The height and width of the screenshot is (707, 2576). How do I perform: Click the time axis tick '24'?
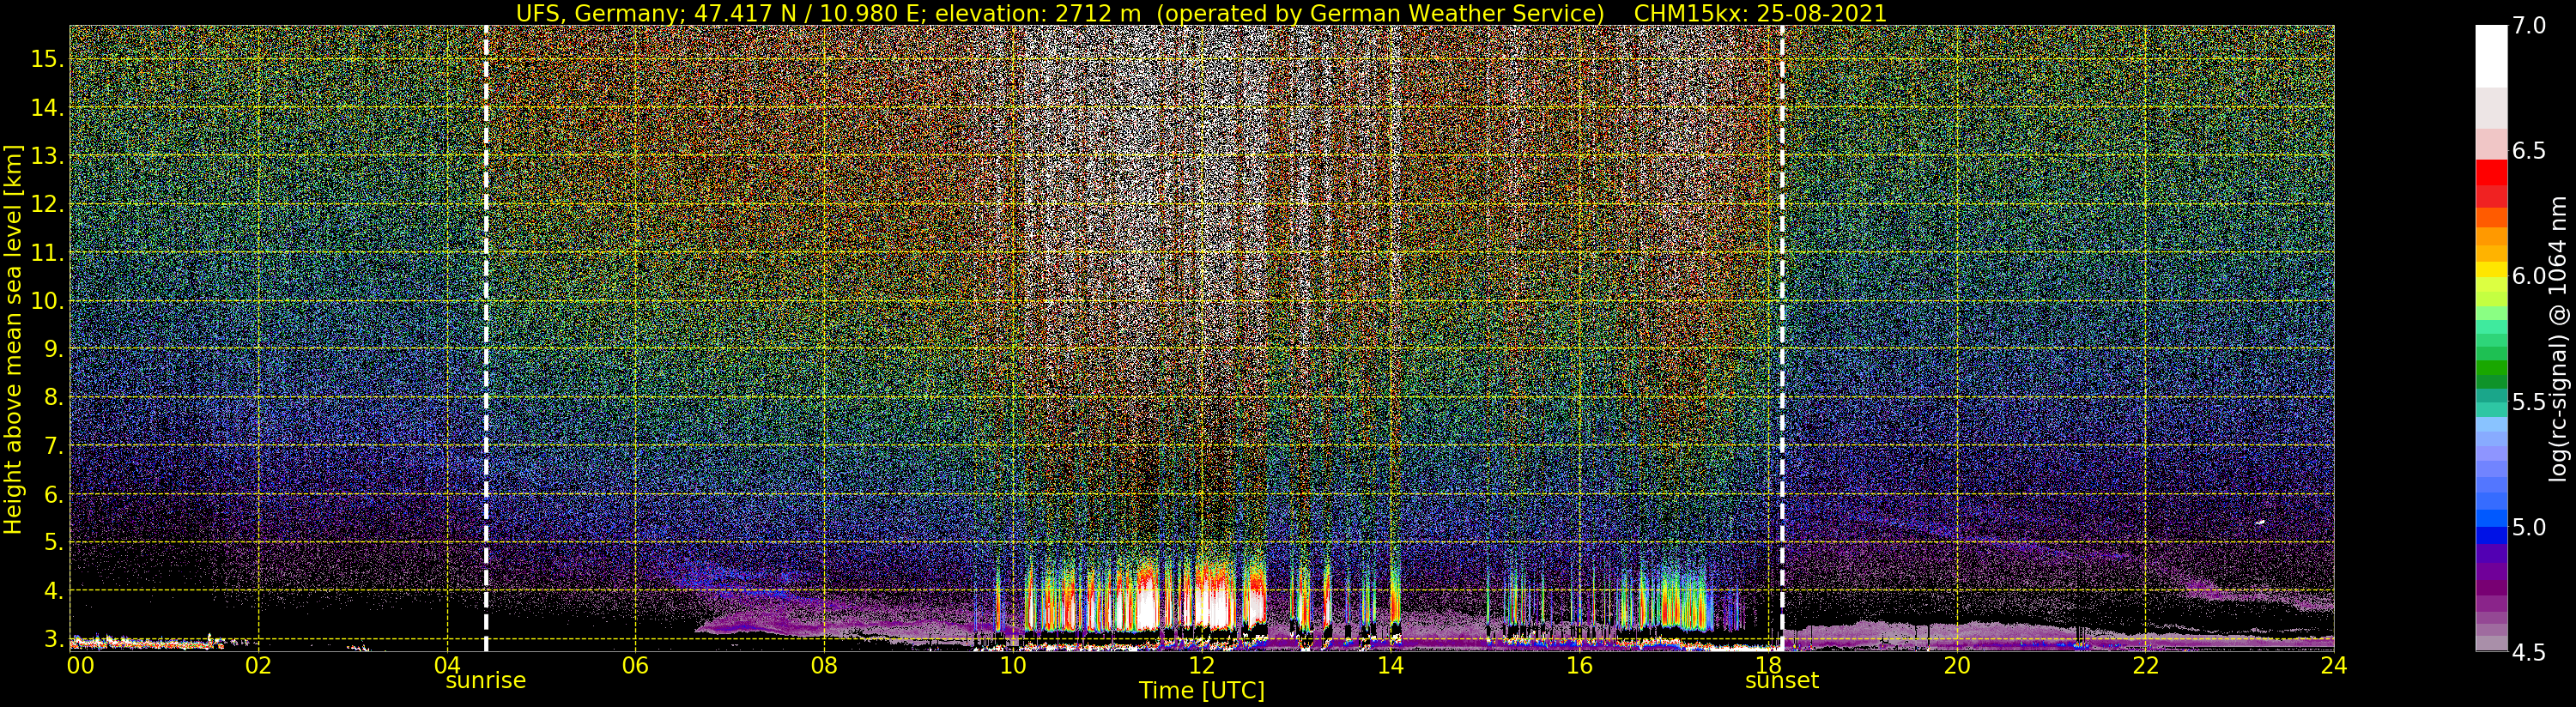[x=2334, y=665]
